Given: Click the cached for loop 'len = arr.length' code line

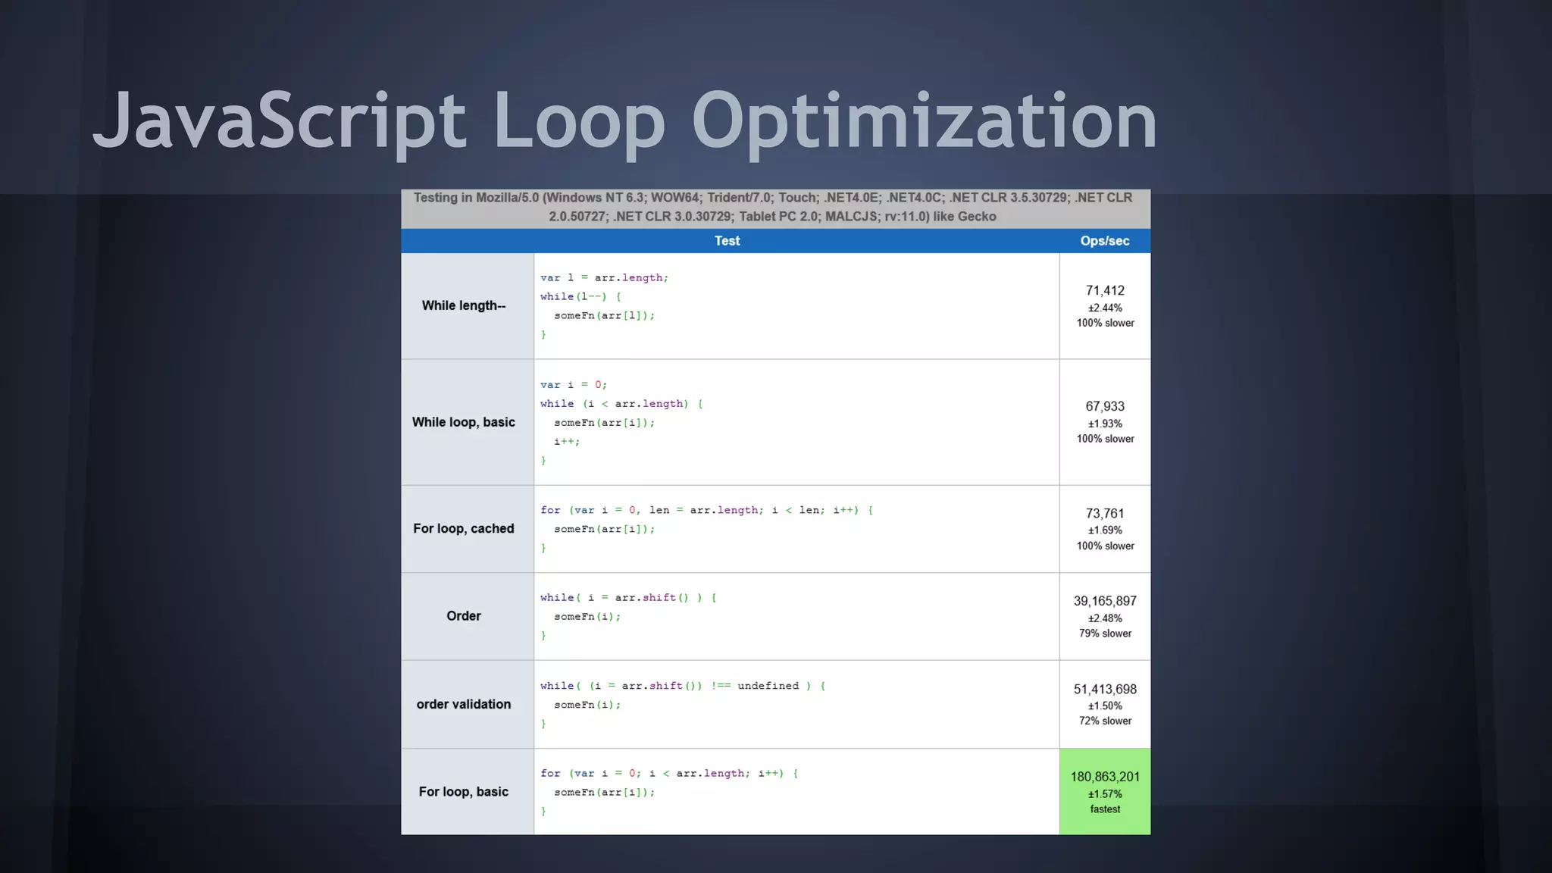Looking at the screenshot, I should pos(706,510).
